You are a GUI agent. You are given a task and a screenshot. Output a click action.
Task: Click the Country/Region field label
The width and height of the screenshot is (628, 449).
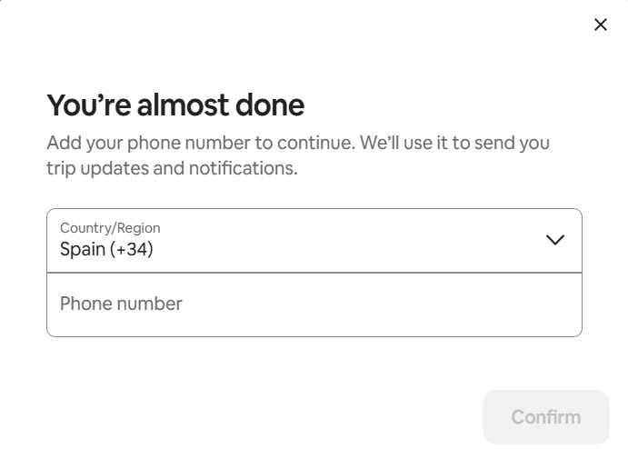(x=110, y=228)
